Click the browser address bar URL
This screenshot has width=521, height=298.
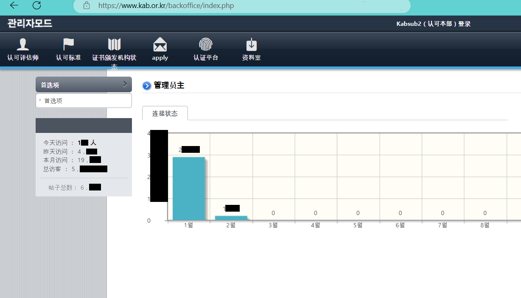tap(166, 6)
